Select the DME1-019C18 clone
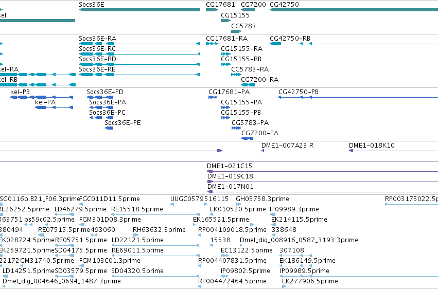Screen dimensions: 438x289 [x=322, y=182]
